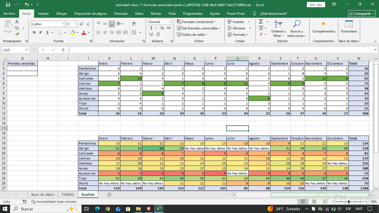Click the Format Painter brush icon

17,34
